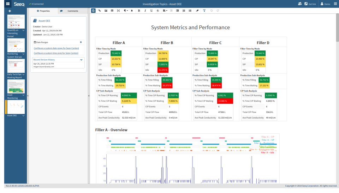
Task: Insert a table from the toolbar
Action: click(x=112, y=11)
